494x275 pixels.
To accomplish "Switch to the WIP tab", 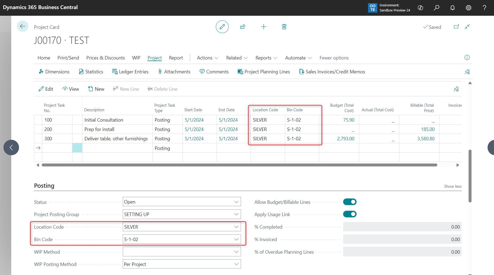I will 136,58.
